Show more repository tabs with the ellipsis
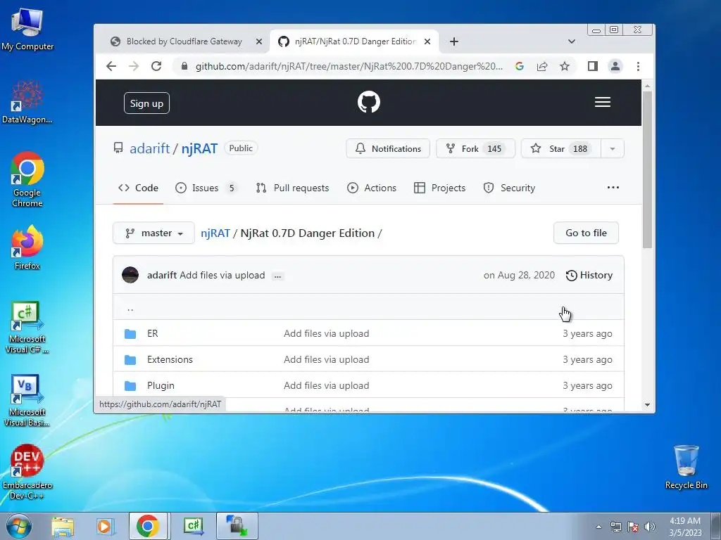721x540 pixels. point(613,188)
